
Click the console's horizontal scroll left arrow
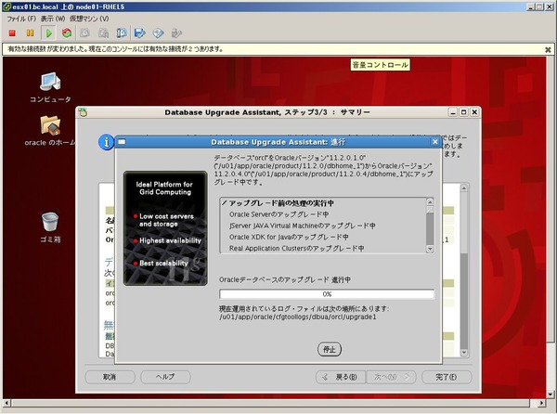pyautogui.click(x=6, y=403)
